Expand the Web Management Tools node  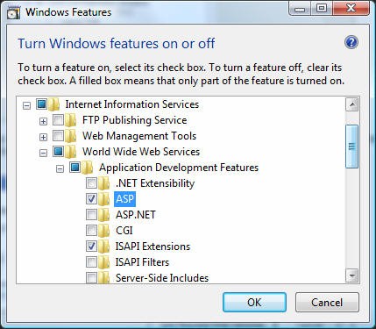pyautogui.click(x=43, y=137)
